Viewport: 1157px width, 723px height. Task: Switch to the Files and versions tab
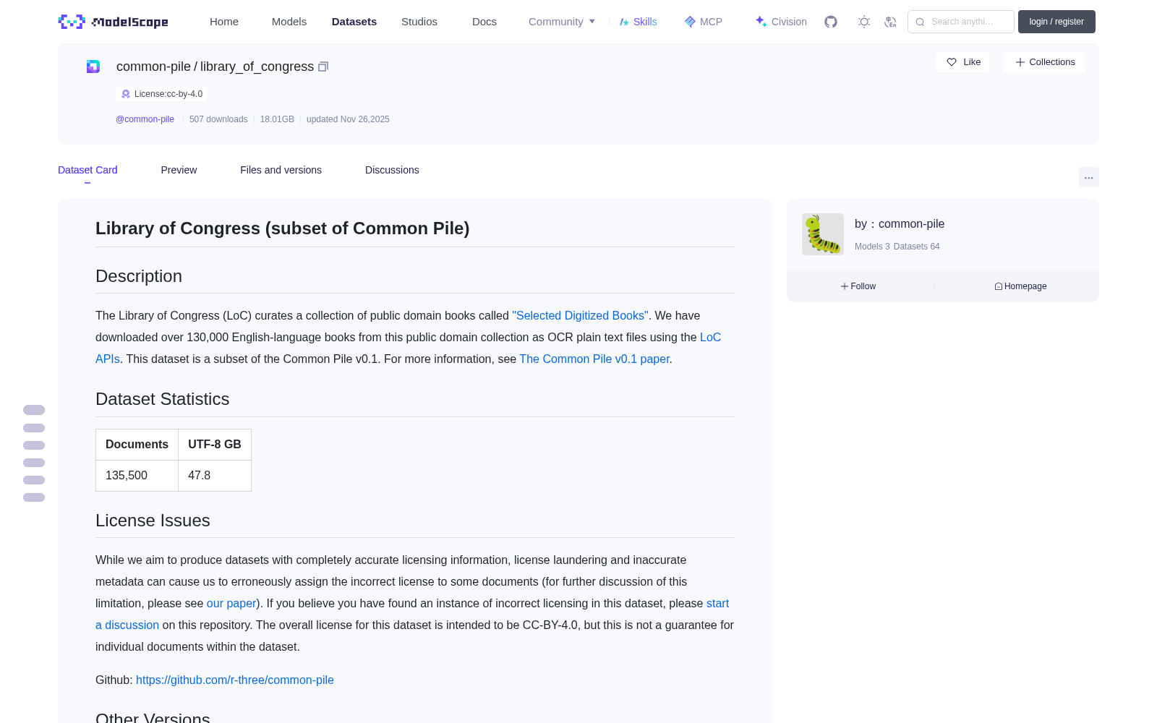281,170
